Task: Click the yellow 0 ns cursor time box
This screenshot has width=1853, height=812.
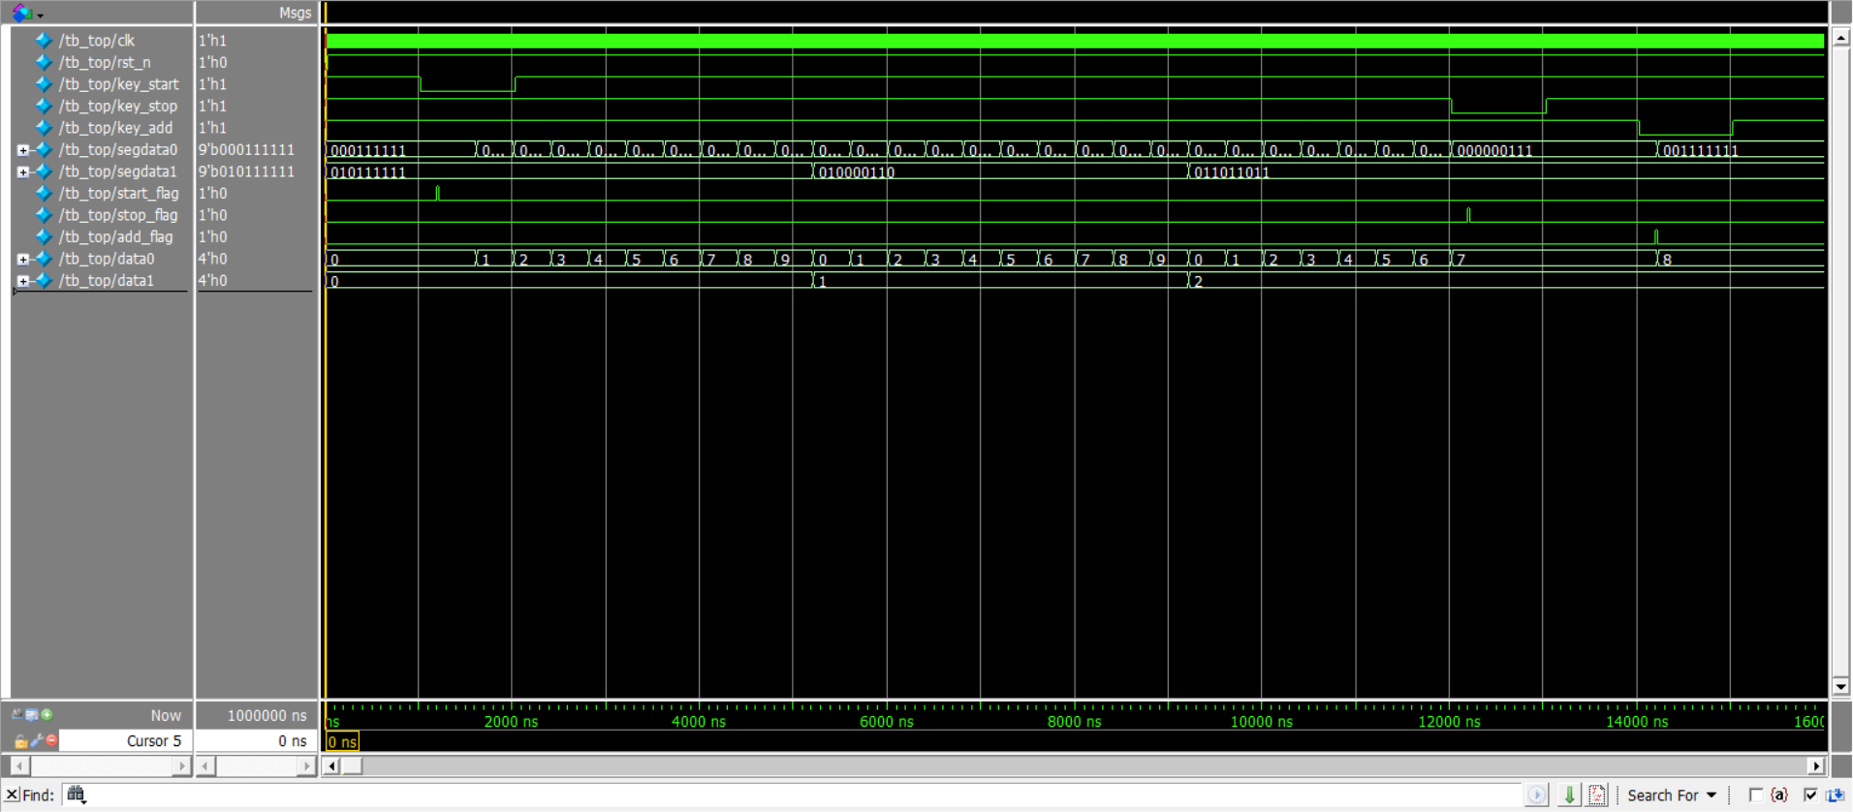Action: coord(342,742)
